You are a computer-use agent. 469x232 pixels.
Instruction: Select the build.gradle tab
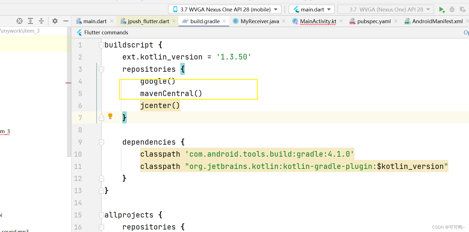[x=204, y=21]
